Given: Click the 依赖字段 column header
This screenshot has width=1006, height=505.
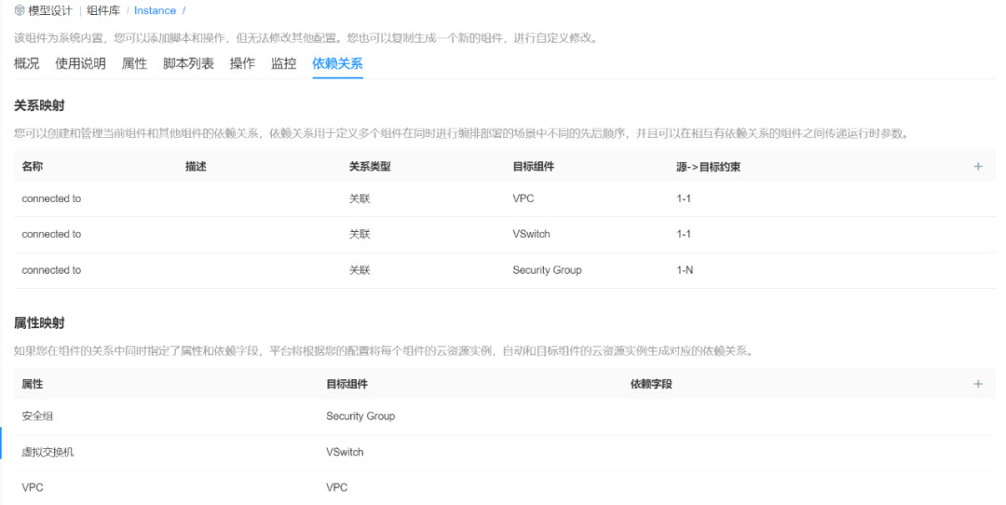Looking at the screenshot, I should click(x=651, y=384).
